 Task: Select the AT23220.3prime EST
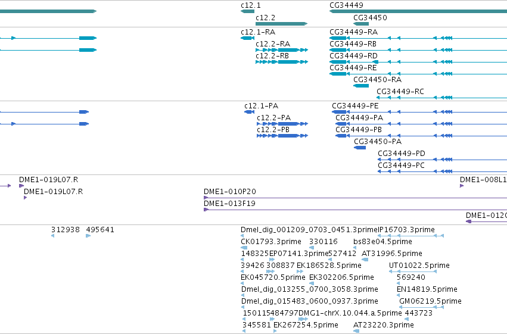pos(384,325)
